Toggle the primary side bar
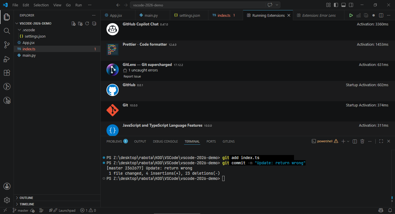 pyautogui.click(x=336, y=5)
